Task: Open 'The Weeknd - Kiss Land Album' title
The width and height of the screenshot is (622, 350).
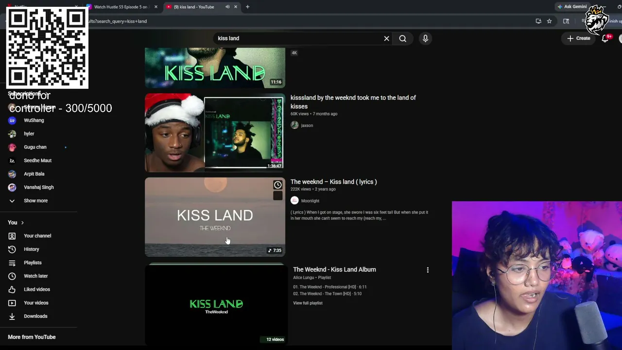Action: coord(334,269)
